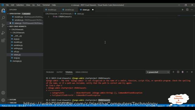Screen dimensions: 195x110
Task: Kill terminal with trash icon
Action: [x=183, y=72]
